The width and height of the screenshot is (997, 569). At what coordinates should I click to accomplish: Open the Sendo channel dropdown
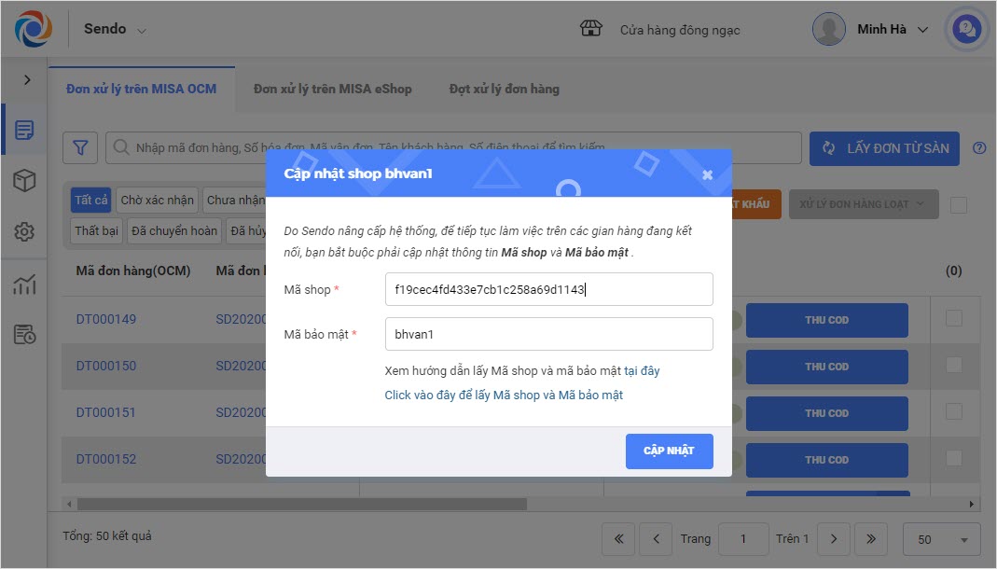tap(115, 29)
